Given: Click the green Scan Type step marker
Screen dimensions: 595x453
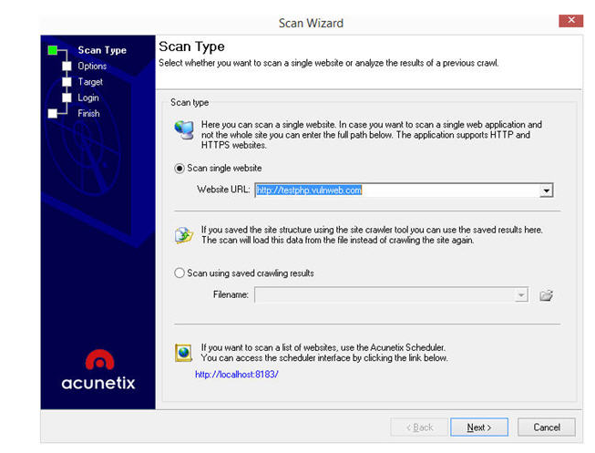Looking at the screenshot, I should 53,50.
